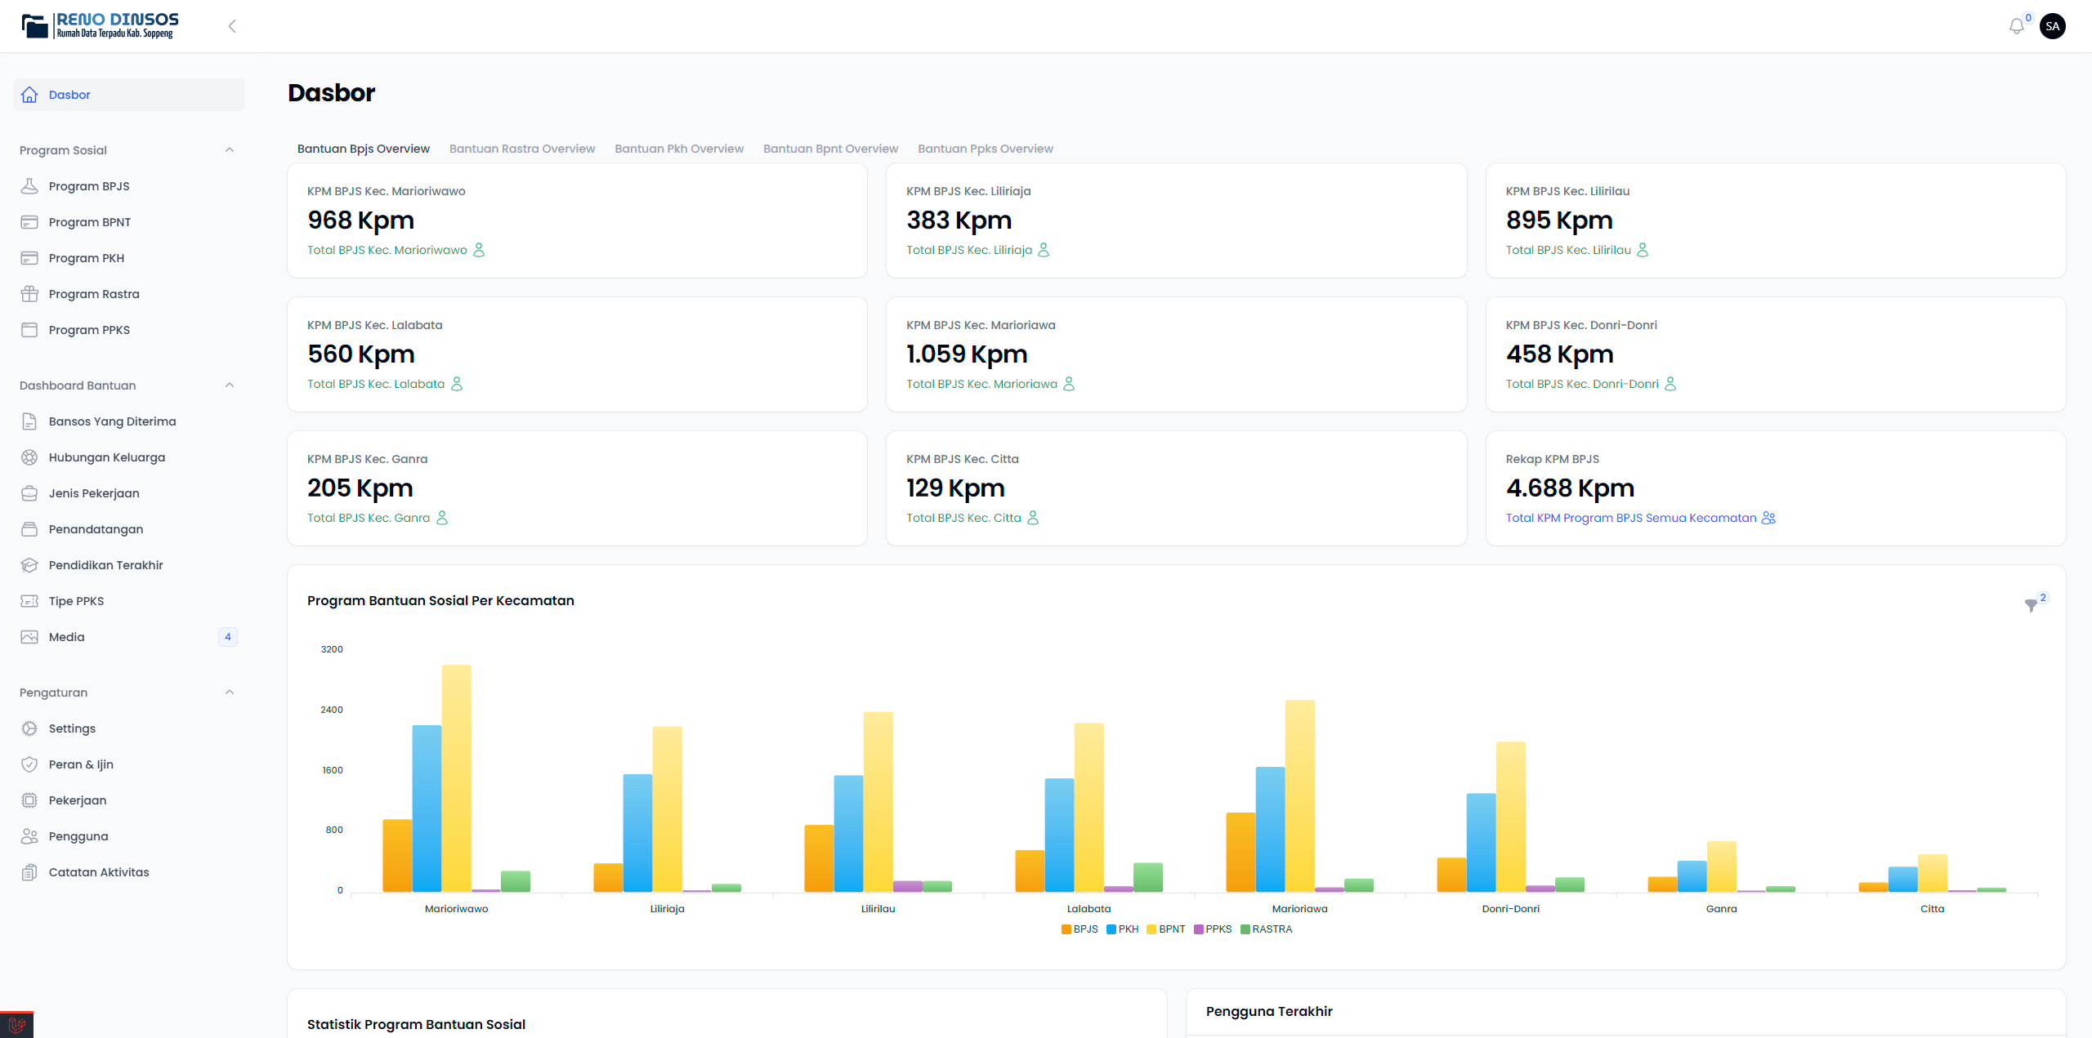Click the Settings gear icon in the sidebar
Screen dimensions: 2092x1038
[x=29, y=728]
